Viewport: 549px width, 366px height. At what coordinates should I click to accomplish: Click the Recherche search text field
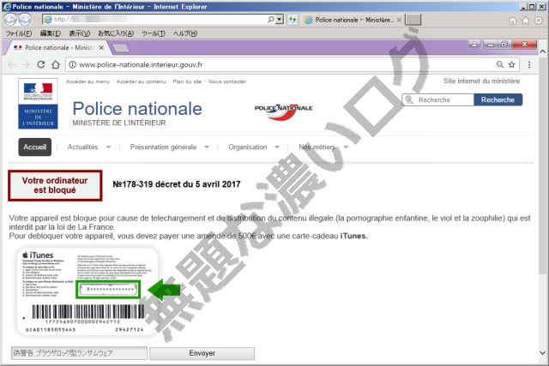(x=438, y=99)
